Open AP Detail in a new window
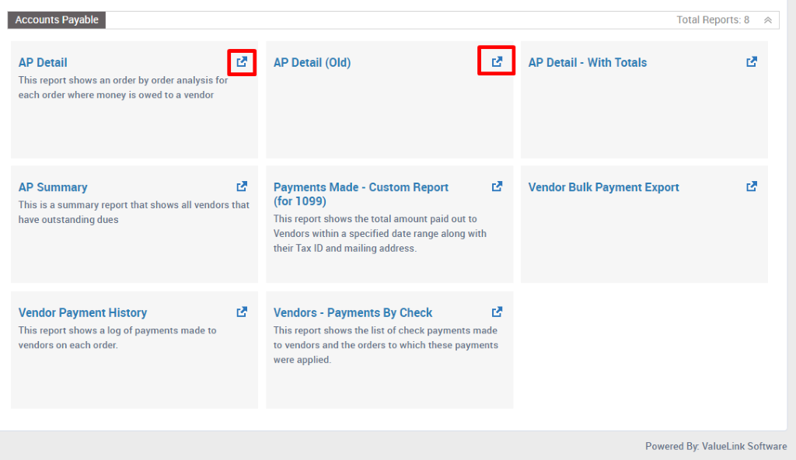The width and height of the screenshot is (796, 460). coord(241,61)
